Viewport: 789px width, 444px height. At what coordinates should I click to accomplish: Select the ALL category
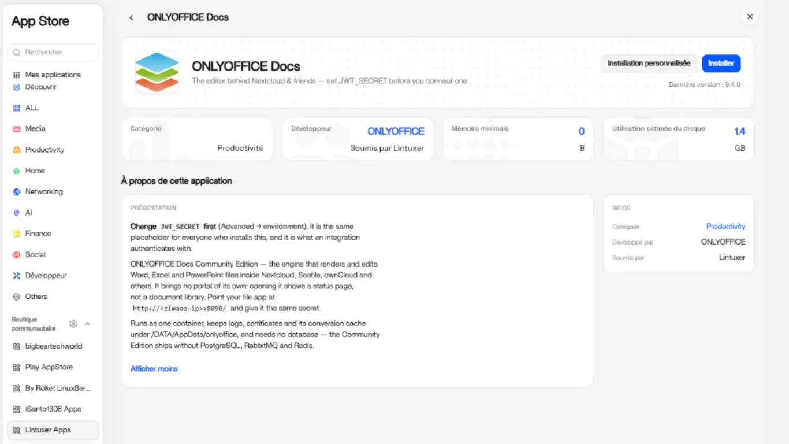pos(53,108)
